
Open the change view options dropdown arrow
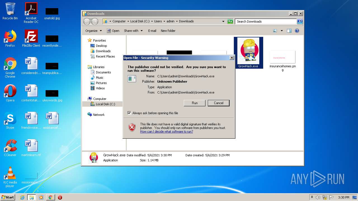pyautogui.click(x=282, y=31)
